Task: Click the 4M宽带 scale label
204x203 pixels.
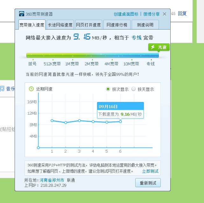Action: pyautogui.click(x=111, y=64)
